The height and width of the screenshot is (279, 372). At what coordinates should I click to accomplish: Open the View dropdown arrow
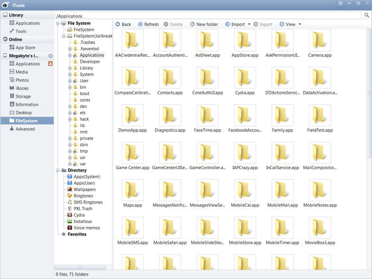(300, 24)
